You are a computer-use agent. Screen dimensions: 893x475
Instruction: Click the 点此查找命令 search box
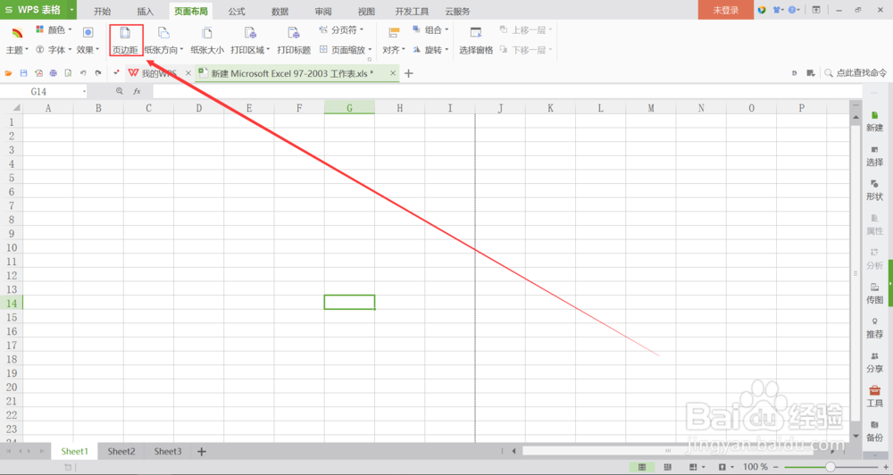[x=856, y=73]
